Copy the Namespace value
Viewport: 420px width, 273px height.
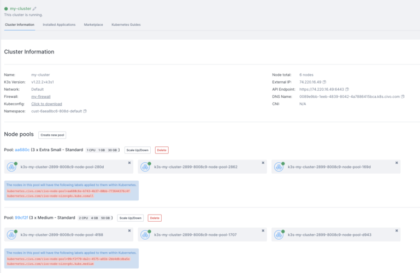(85, 111)
